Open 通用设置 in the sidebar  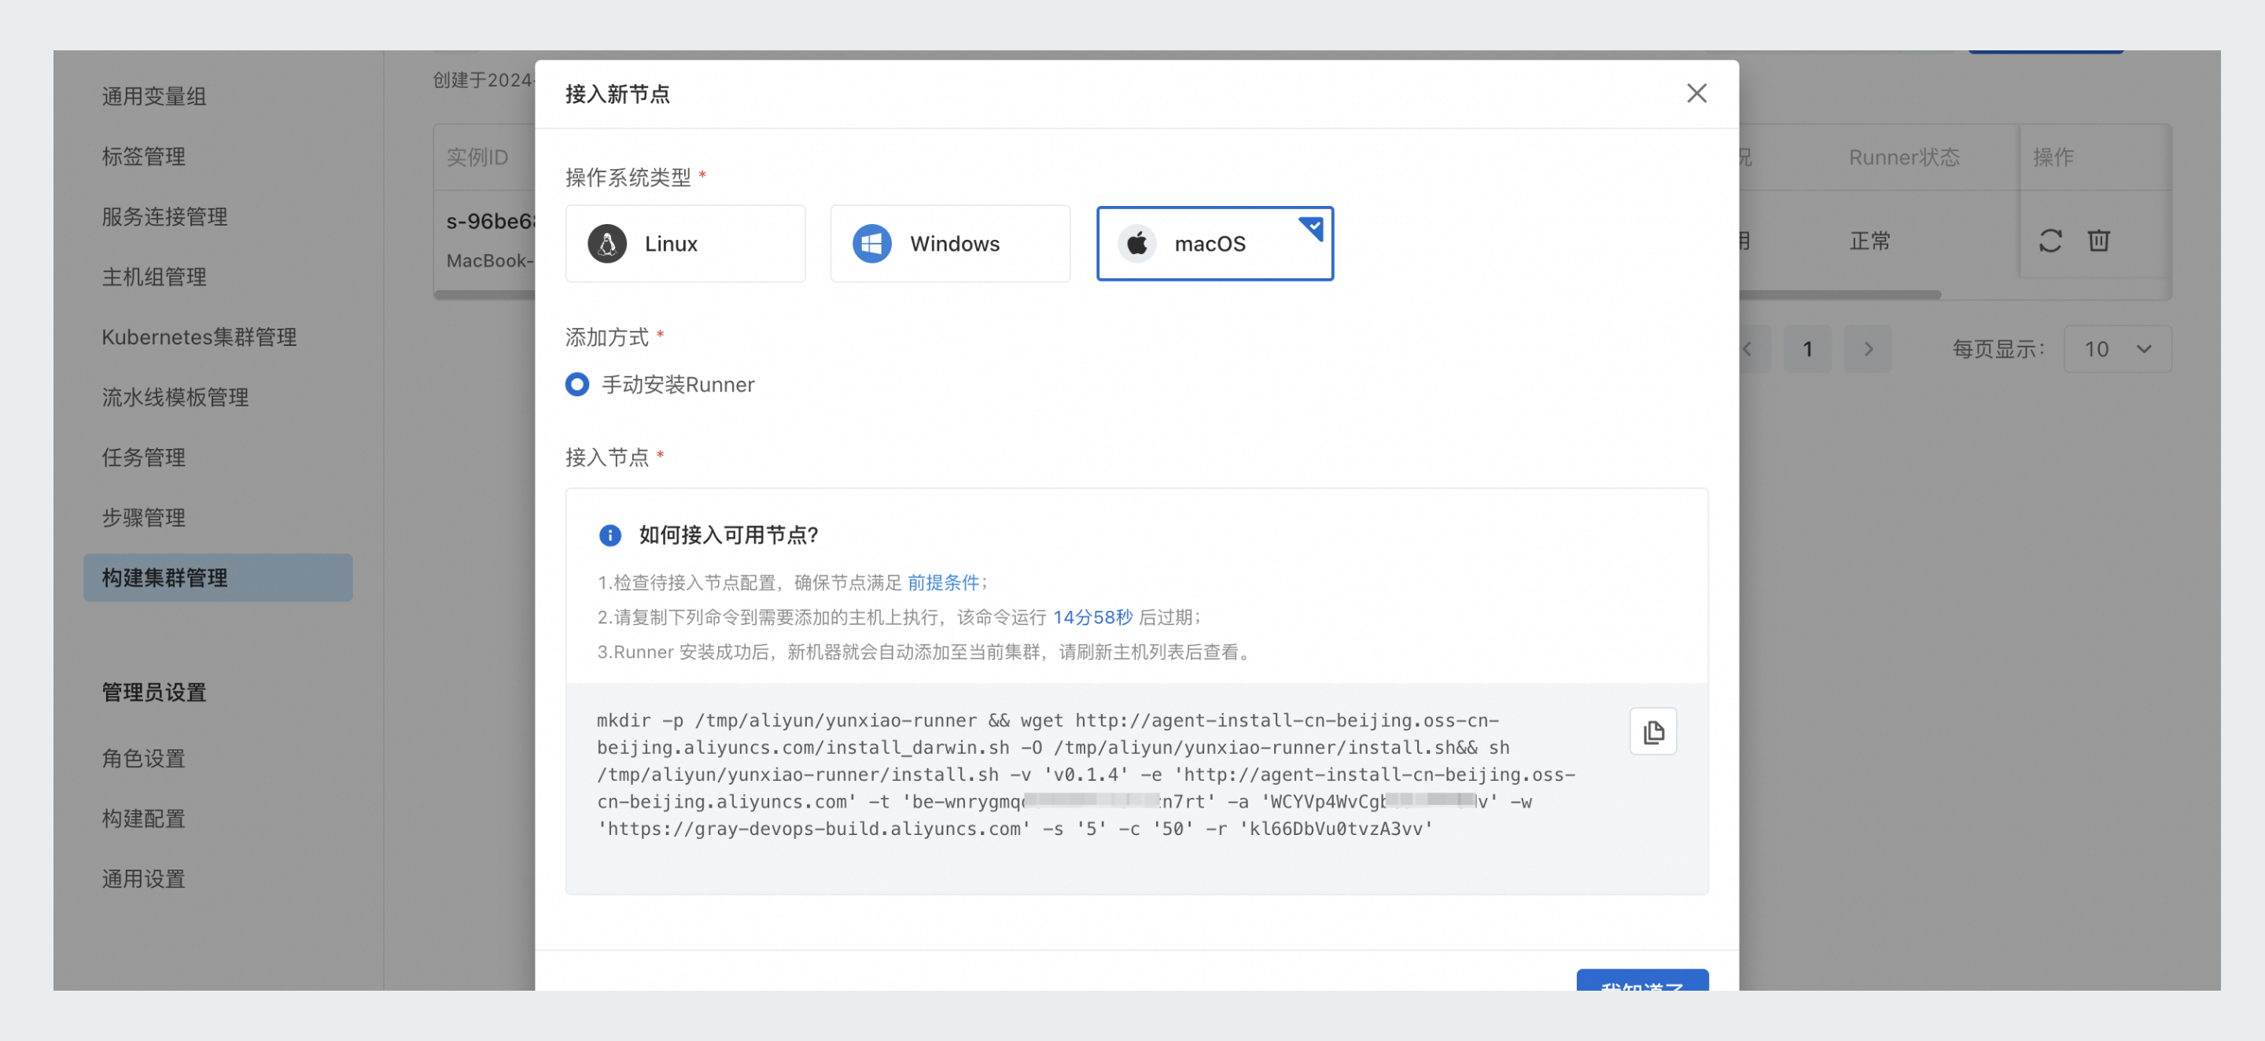pyautogui.click(x=143, y=878)
